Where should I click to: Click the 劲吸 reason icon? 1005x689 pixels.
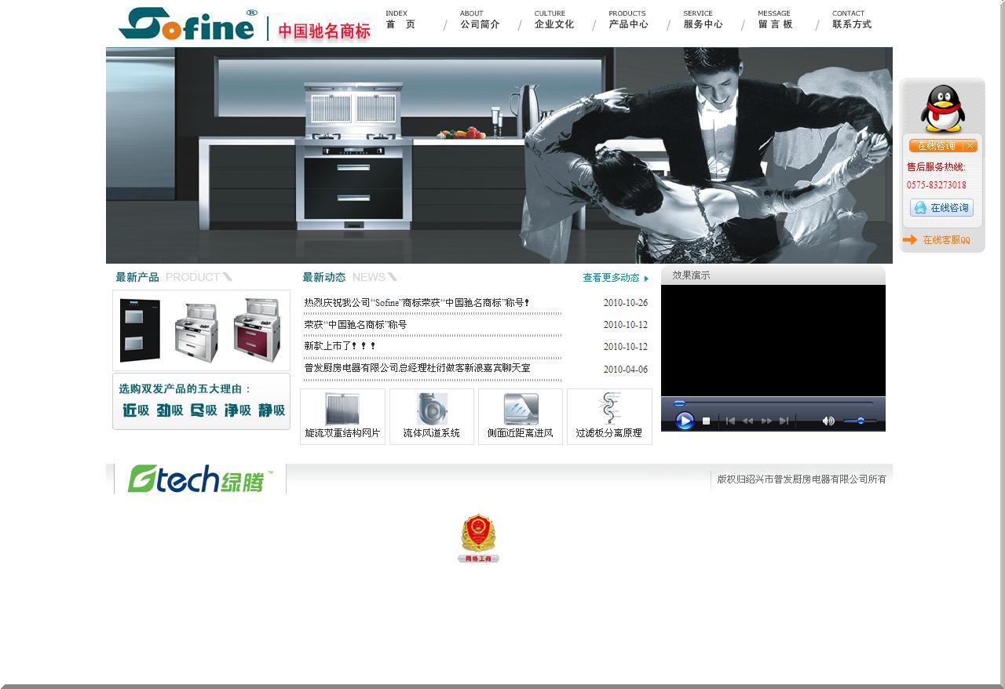coord(170,410)
